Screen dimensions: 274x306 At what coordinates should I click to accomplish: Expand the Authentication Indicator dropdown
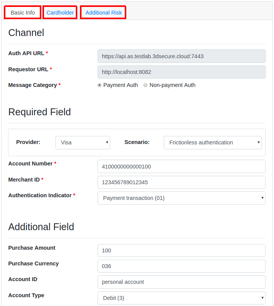click(x=181, y=198)
